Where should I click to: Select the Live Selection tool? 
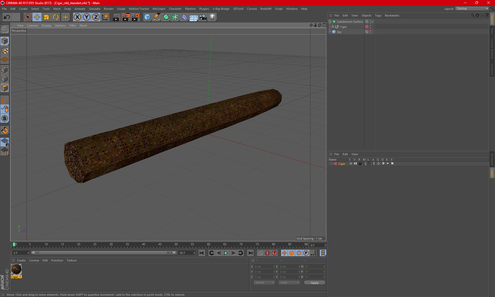click(x=28, y=17)
